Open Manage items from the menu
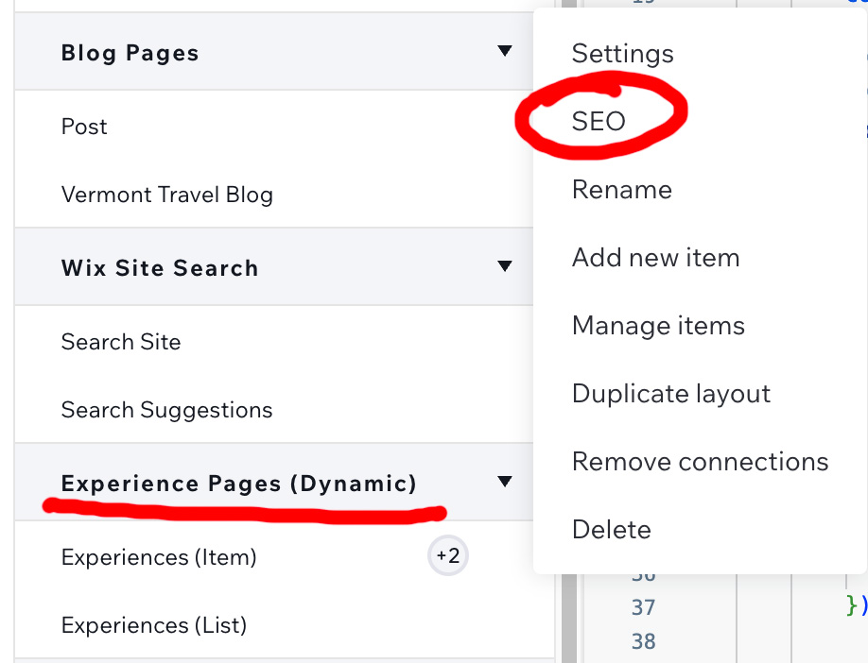 [x=658, y=326]
